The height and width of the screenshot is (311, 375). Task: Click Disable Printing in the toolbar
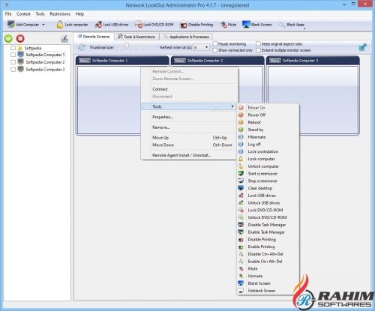coord(196,25)
